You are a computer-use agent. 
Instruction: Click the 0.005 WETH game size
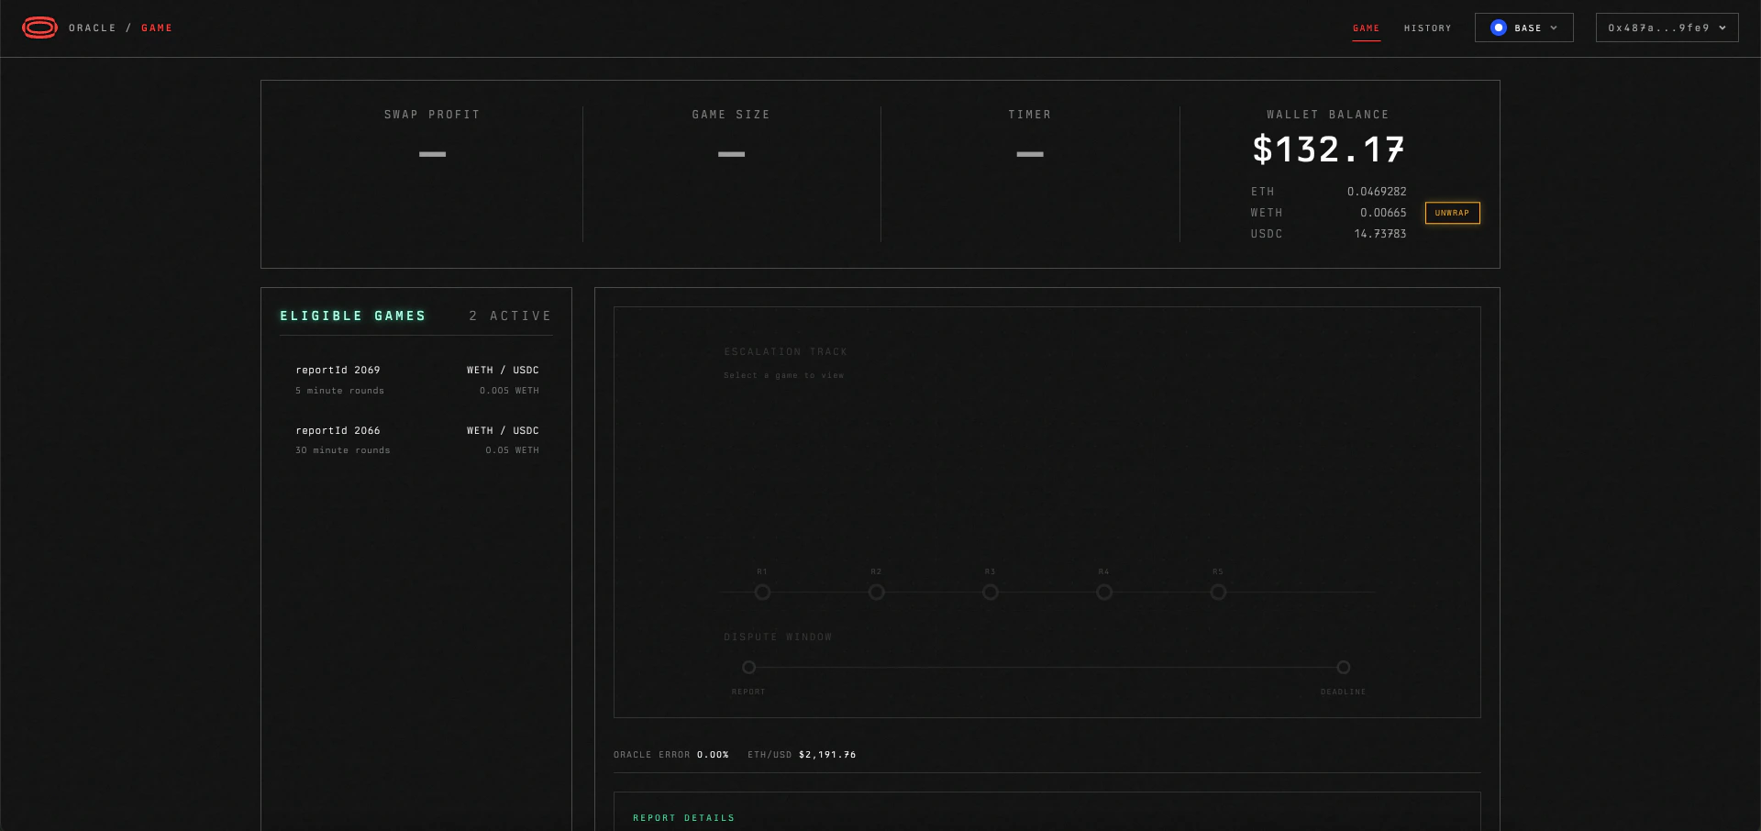(x=509, y=391)
